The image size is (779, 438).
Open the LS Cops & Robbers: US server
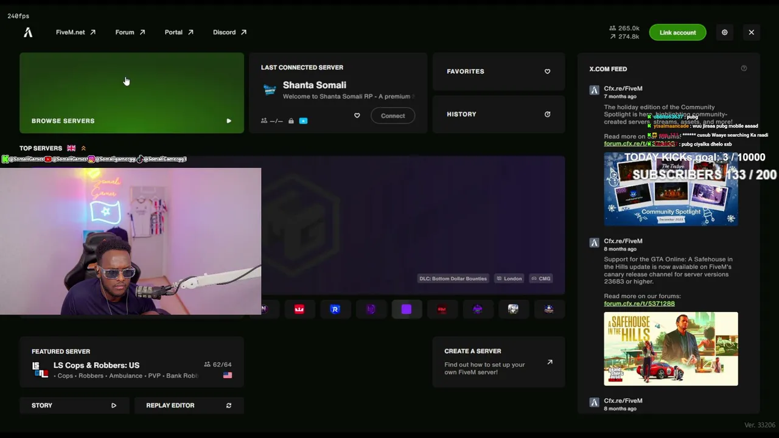131,363
